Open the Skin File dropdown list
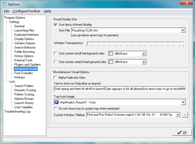The image size is (195, 144). [x=183, y=30]
